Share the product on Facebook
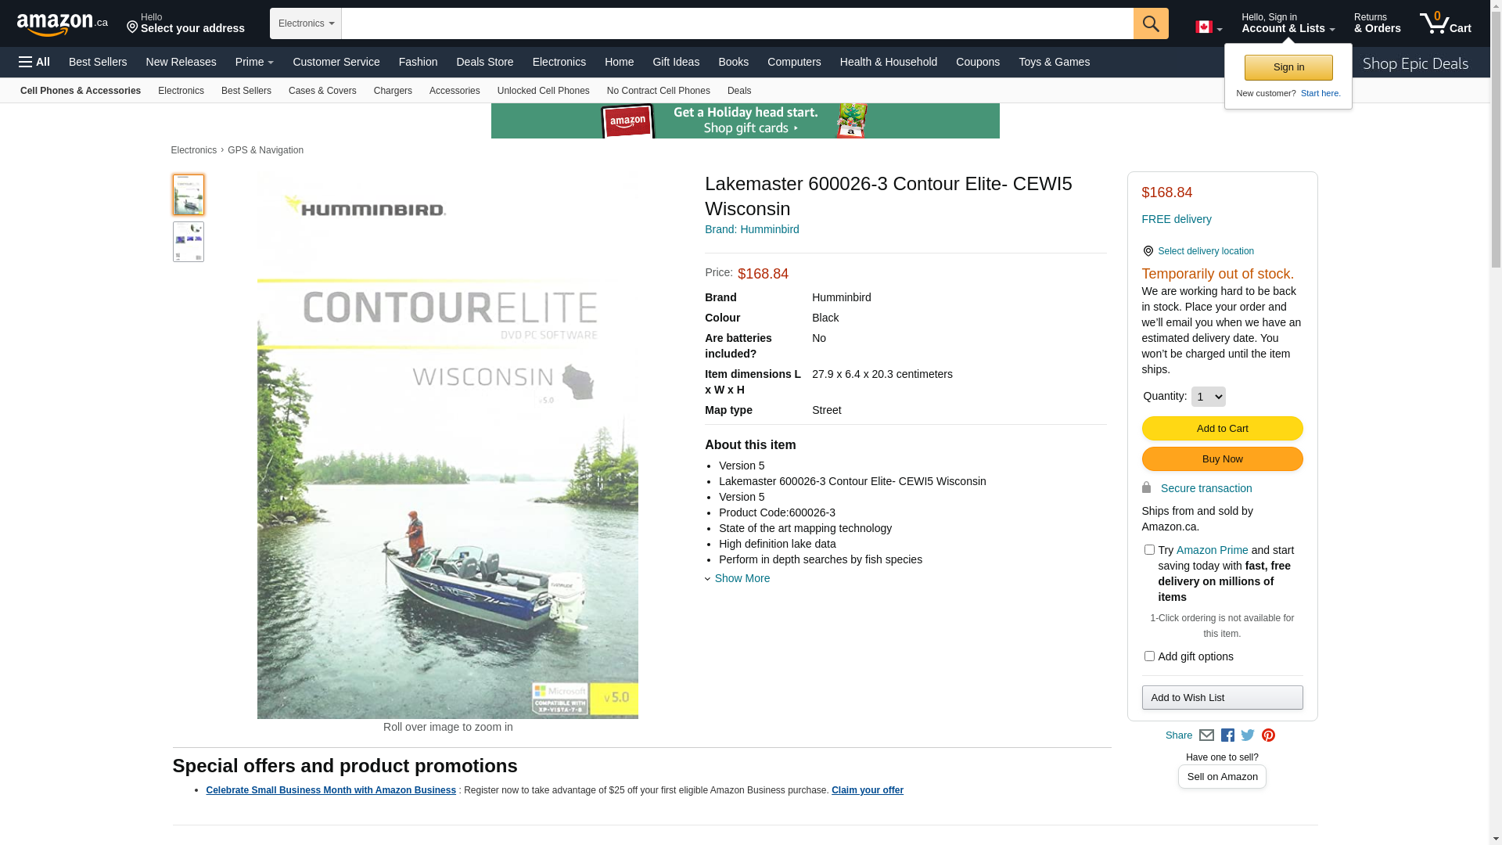The height and width of the screenshot is (845, 1502). click(1227, 735)
